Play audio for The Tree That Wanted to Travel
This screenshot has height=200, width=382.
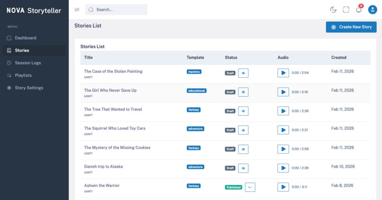(x=283, y=111)
